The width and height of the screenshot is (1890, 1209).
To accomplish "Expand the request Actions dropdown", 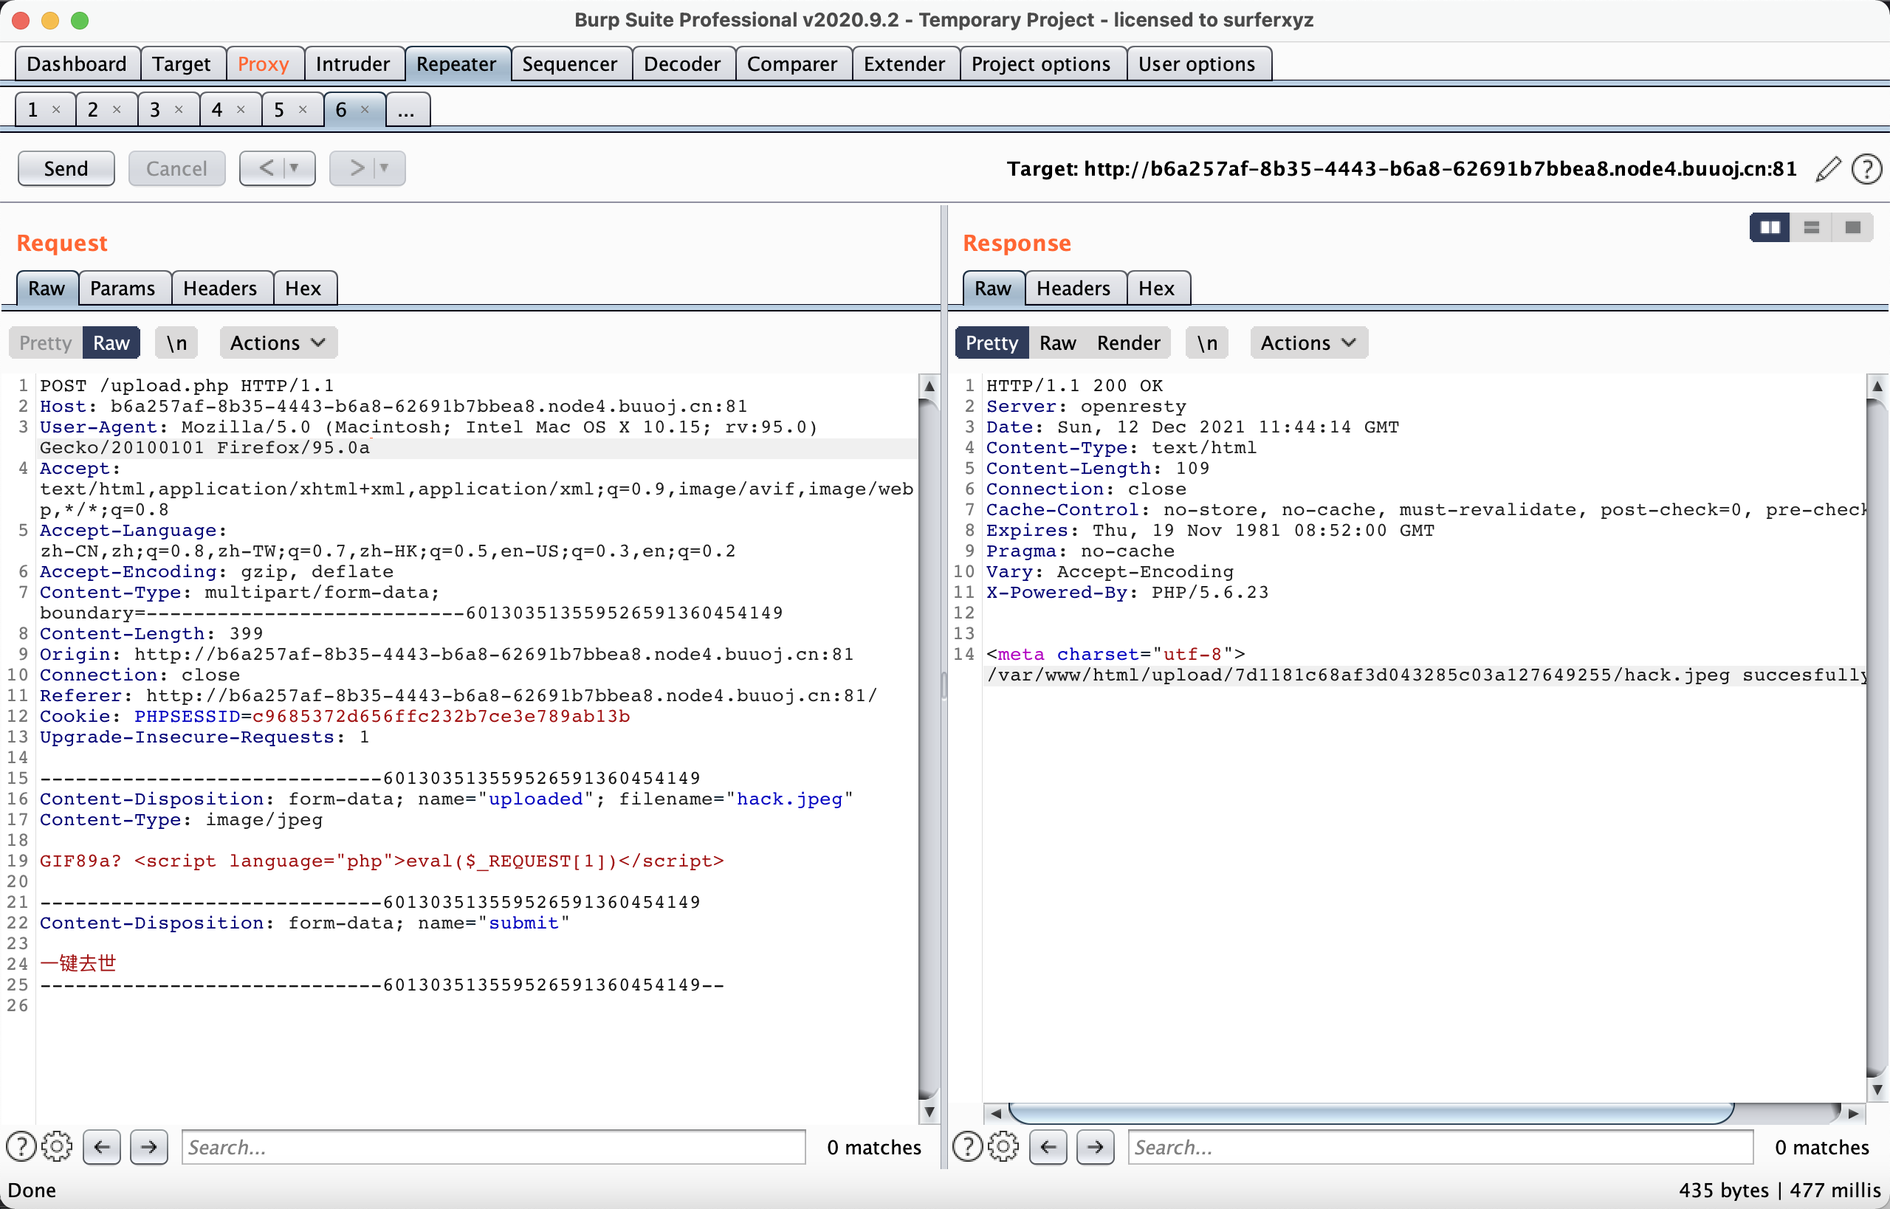I will (278, 343).
